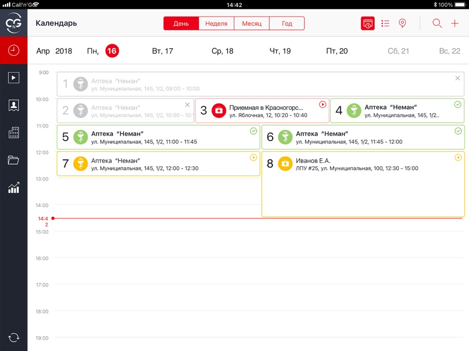
Task: Tap the status bar clock 14:42
Action: tap(234, 5)
